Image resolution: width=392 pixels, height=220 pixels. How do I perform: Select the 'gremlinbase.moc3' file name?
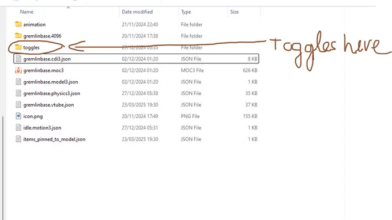[x=43, y=70]
